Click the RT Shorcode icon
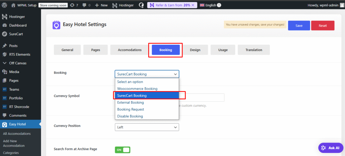 click(4, 107)
